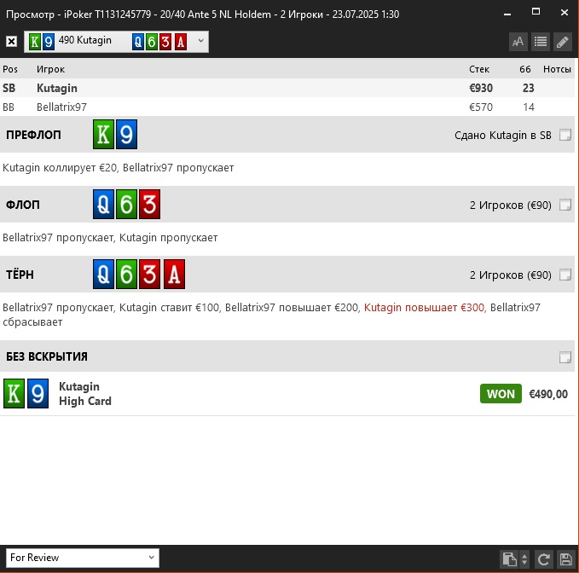Minimize the Просмотр window

(x=507, y=14)
